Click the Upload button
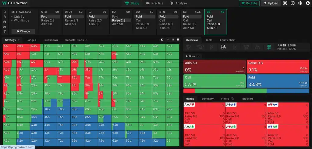This screenshot has width=312, height=149. tap(271, 3)
